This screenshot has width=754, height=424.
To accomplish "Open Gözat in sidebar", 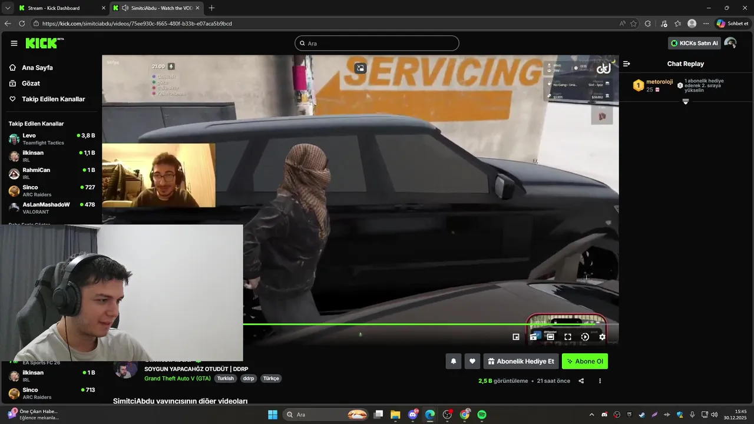I will coord(31,84).
